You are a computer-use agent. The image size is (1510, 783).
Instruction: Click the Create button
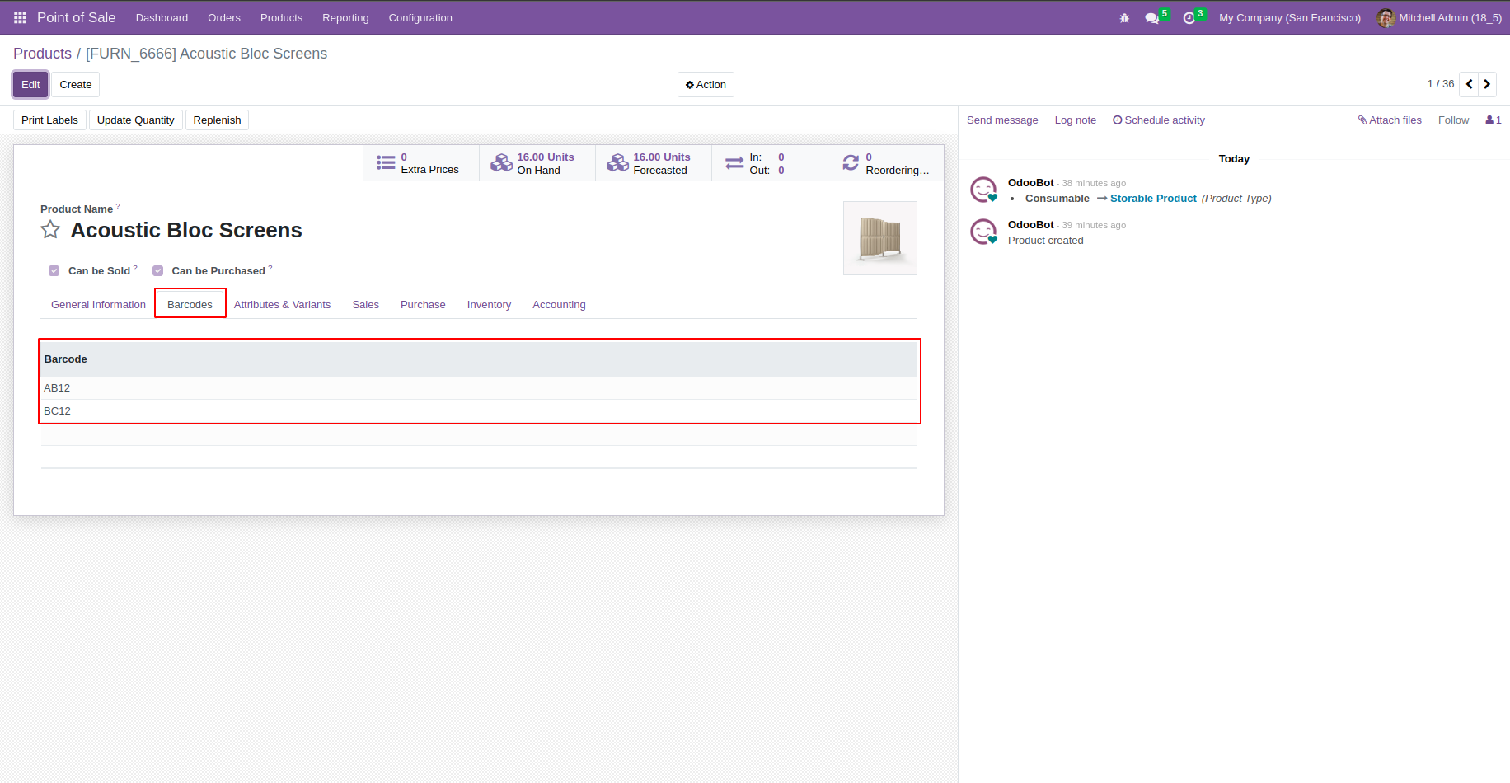[76, 85]
